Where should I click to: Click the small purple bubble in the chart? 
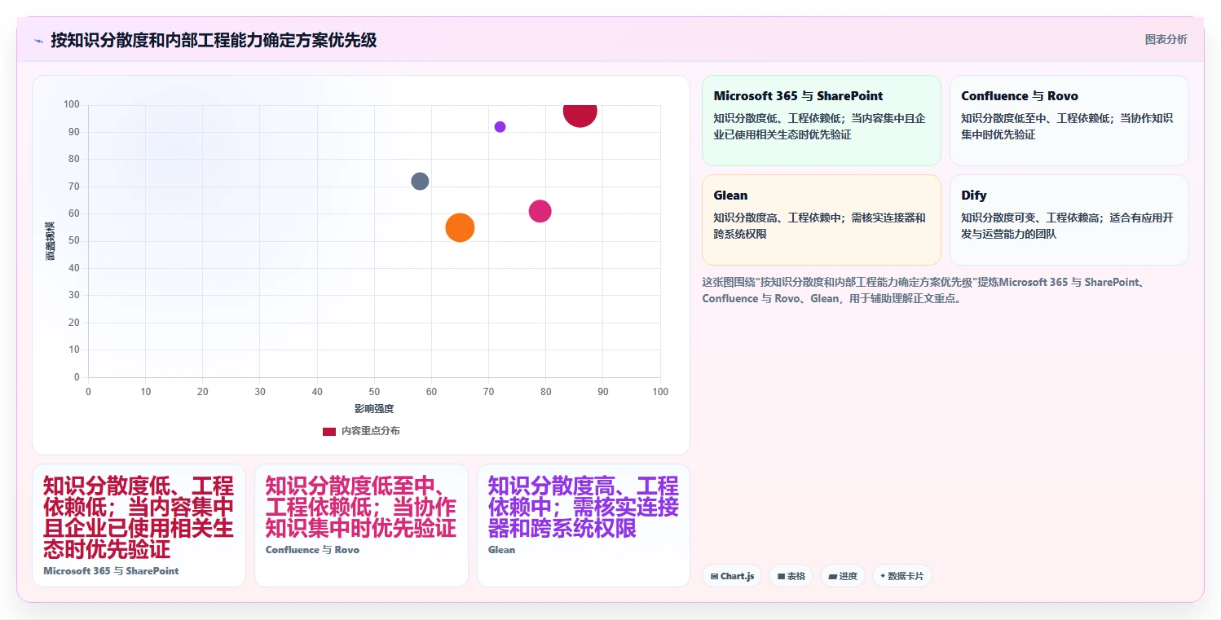click(x=500, y=127)
